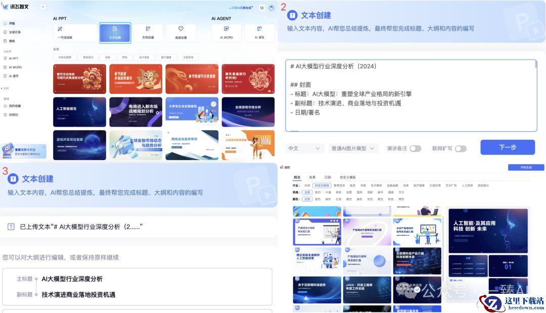Image resolution: width=546 pixels, height=313 pixels.
Task: Click the plus icon beside 讯飞智文 logo
Action: pyautogui.click(x=43, y=7)
